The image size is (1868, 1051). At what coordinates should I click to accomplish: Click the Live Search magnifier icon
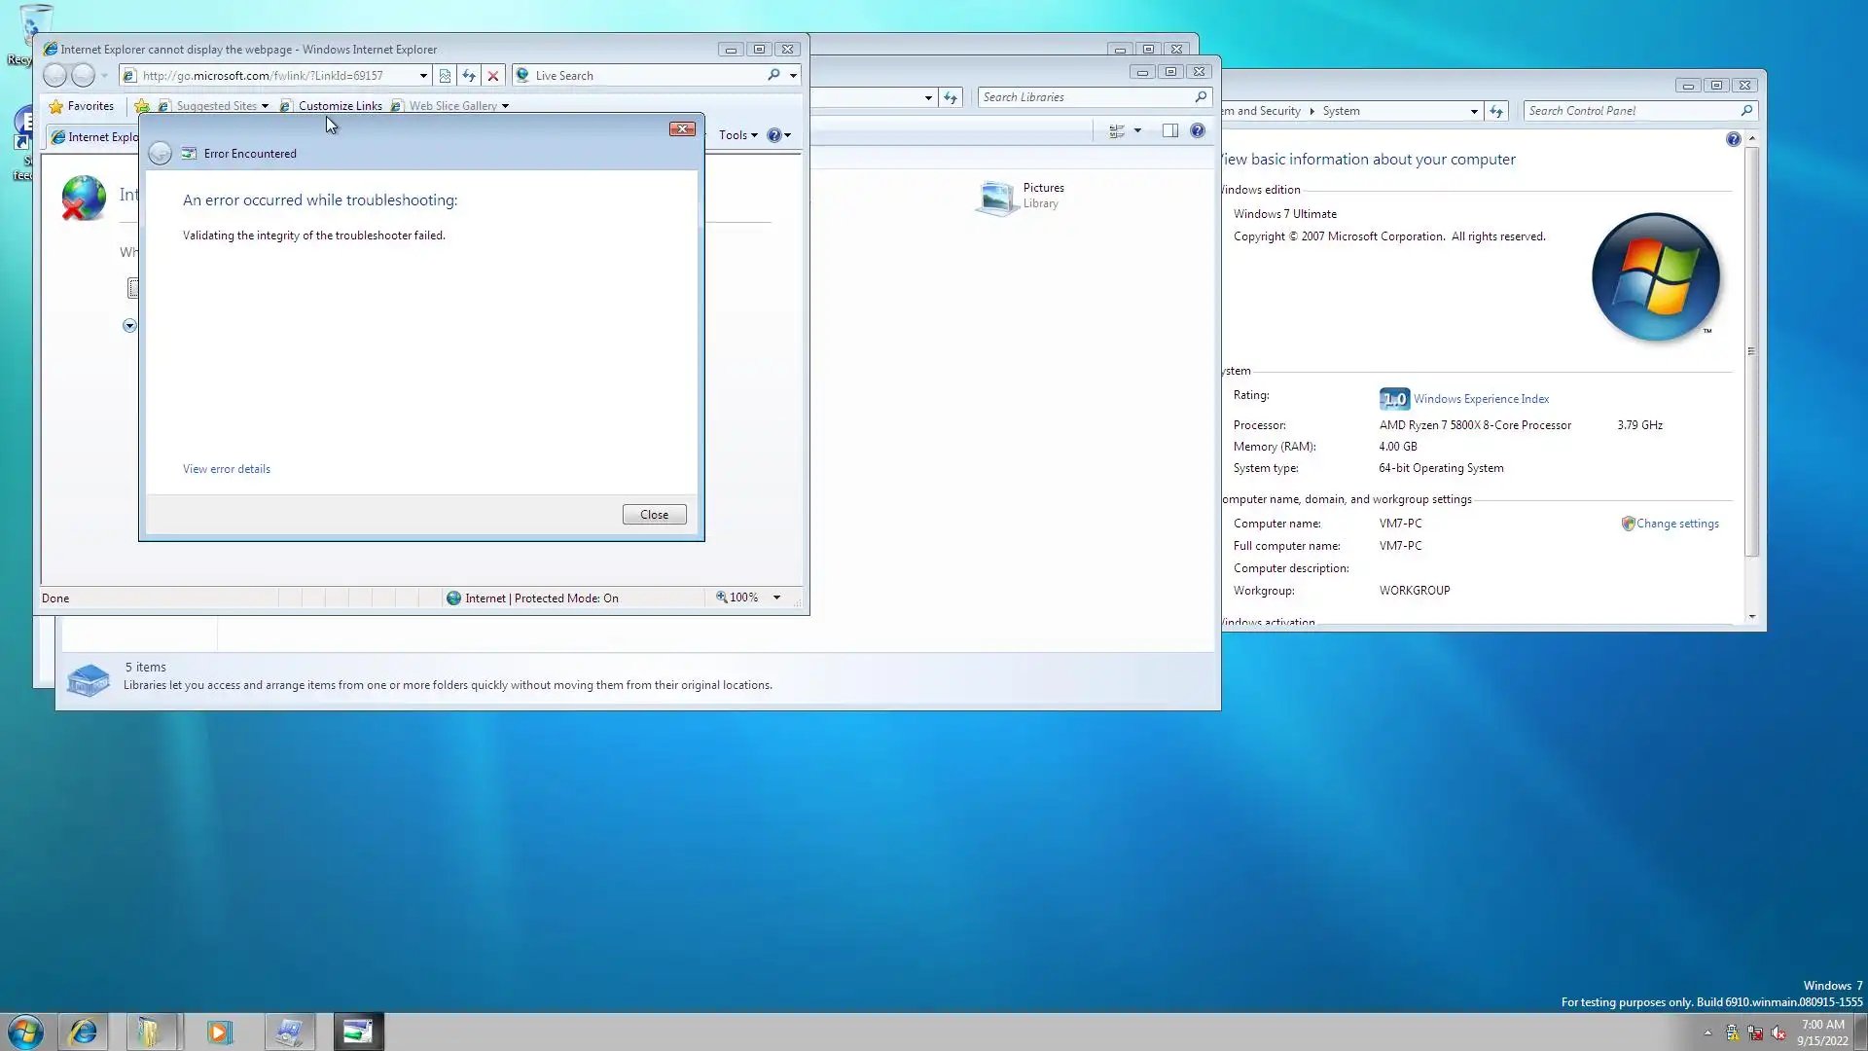pyautogui.click(x=773, y=75)
